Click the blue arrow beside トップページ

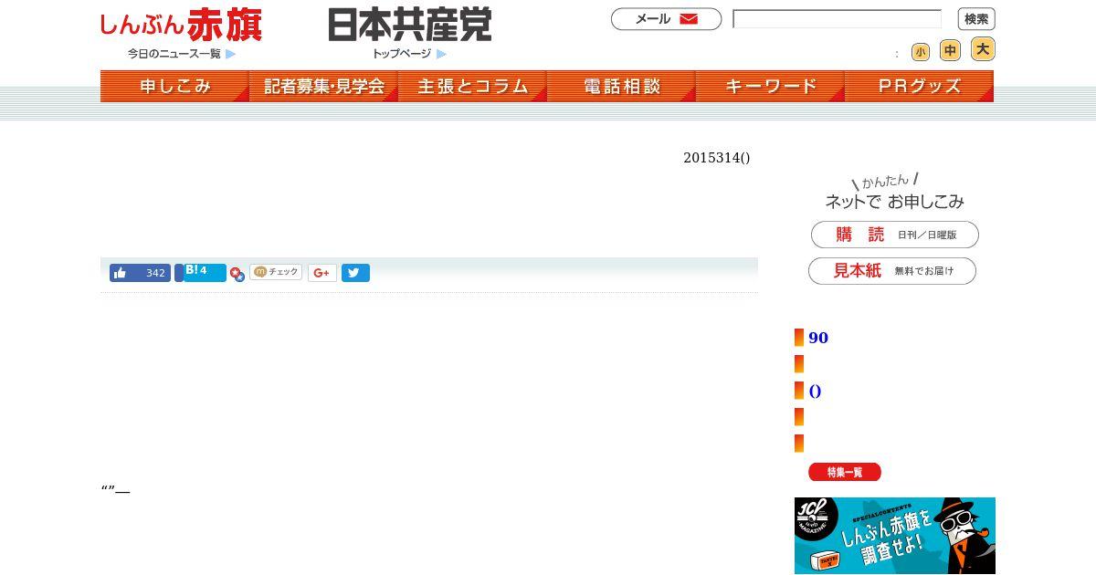point(441,54)
